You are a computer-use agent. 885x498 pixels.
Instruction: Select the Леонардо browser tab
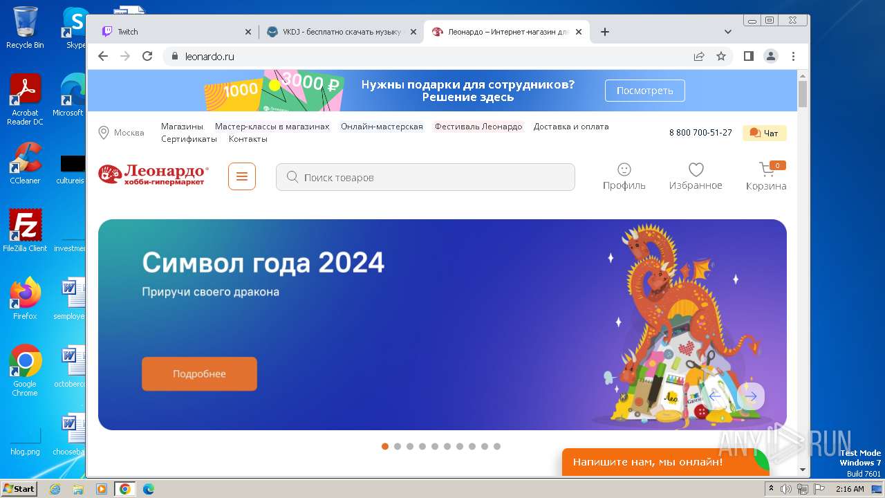[507, 32]
